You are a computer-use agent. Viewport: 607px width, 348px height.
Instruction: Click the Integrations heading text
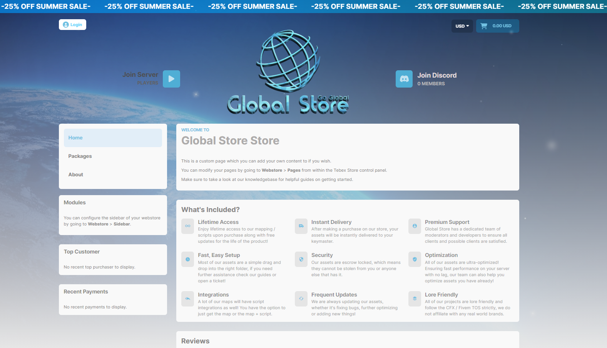[x=213, y=295]
